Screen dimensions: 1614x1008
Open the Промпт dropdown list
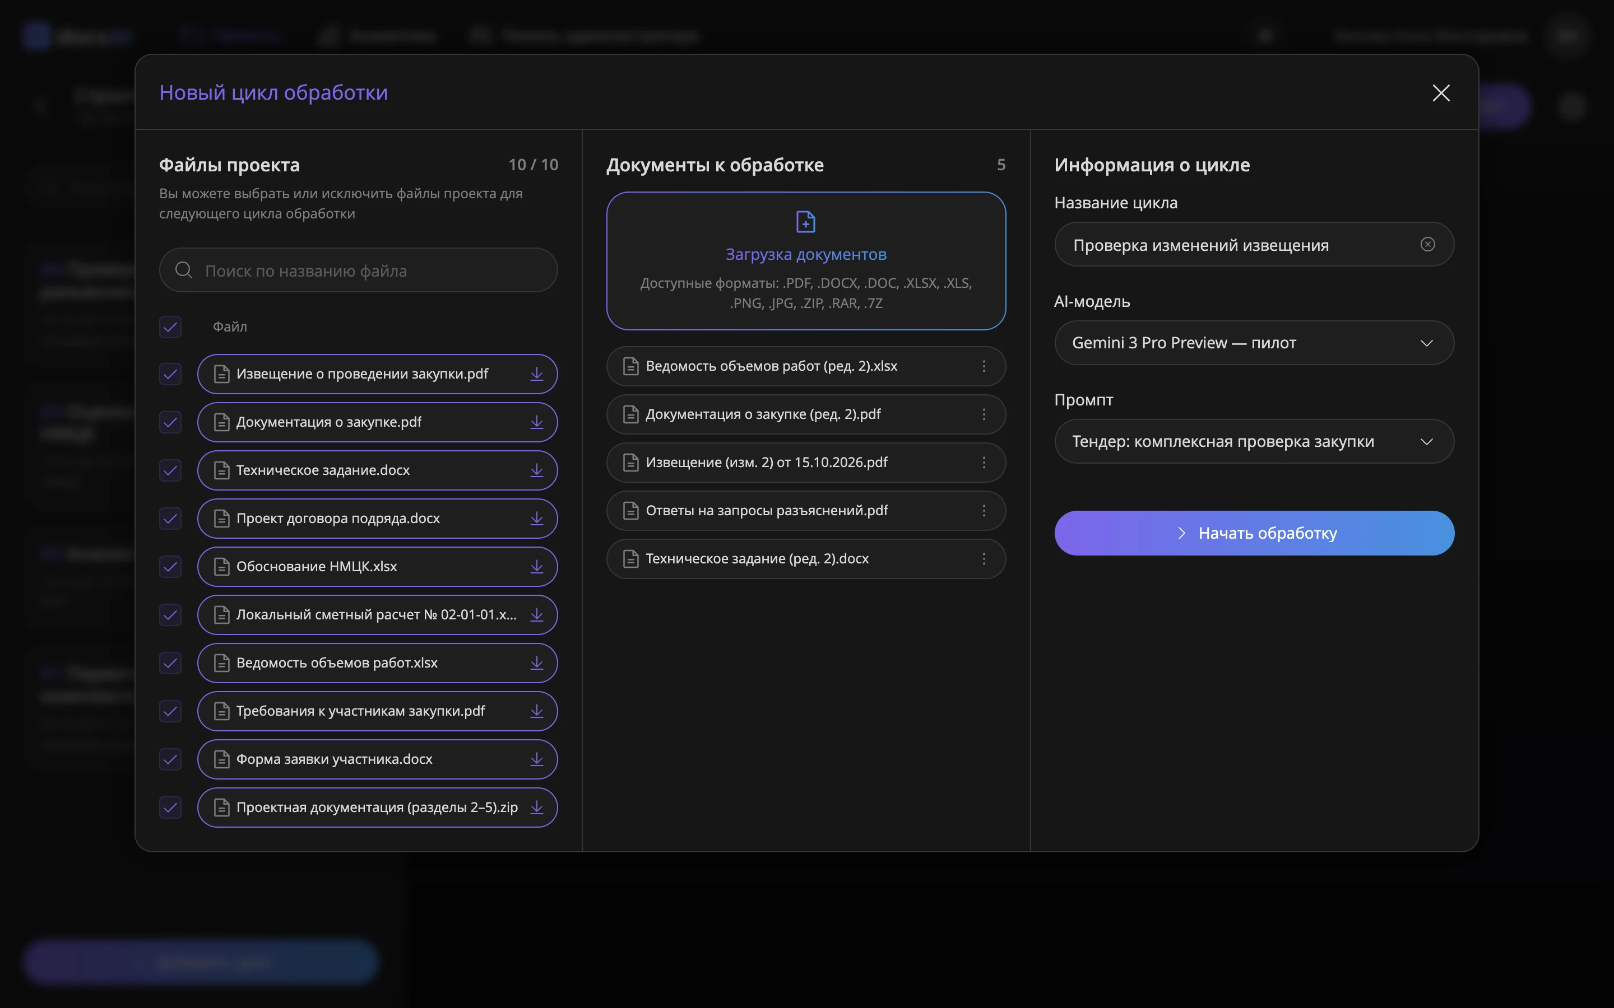pyautogui.click(x=1254, y=441)
